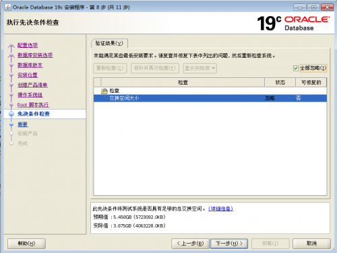Click the 状态 column header

click(280, 83)
